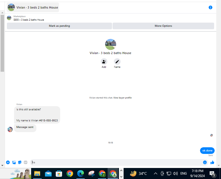221x179 pixels.
Task: Focus the Aa message input field
Action: pyautogui.click(x=116, y=162)
